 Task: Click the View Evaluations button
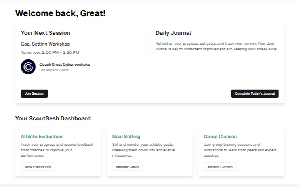[x=38, y=167]
